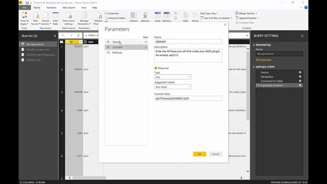Click the Group By ribbon icon

195,16
